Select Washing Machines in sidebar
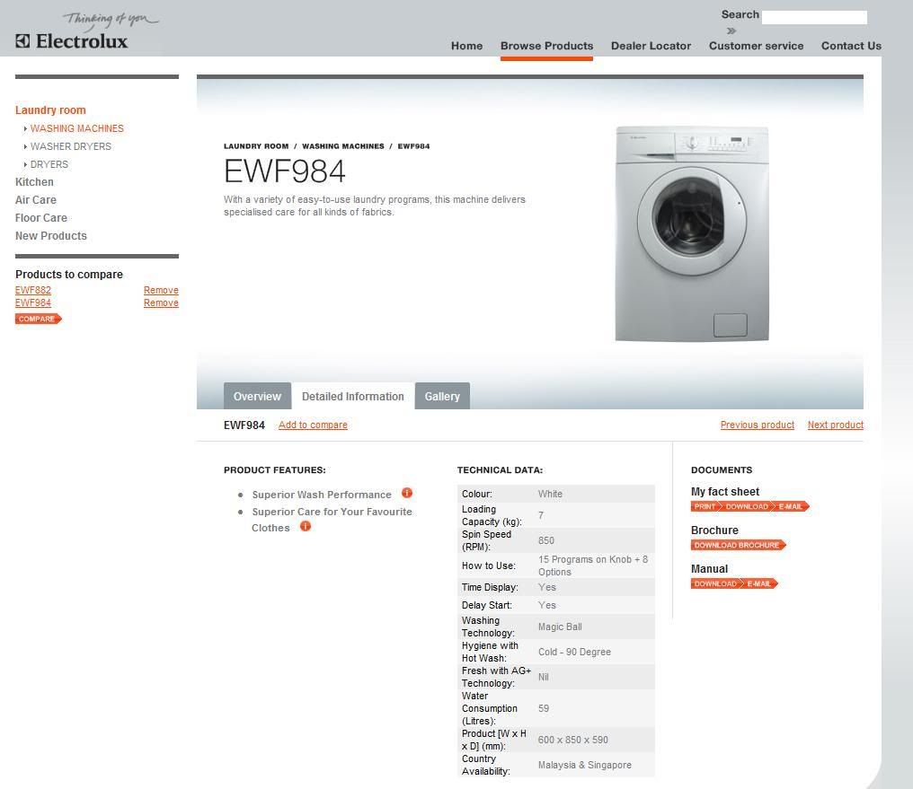The height and width of the screenshot is (789, 913). pos(77,128)
